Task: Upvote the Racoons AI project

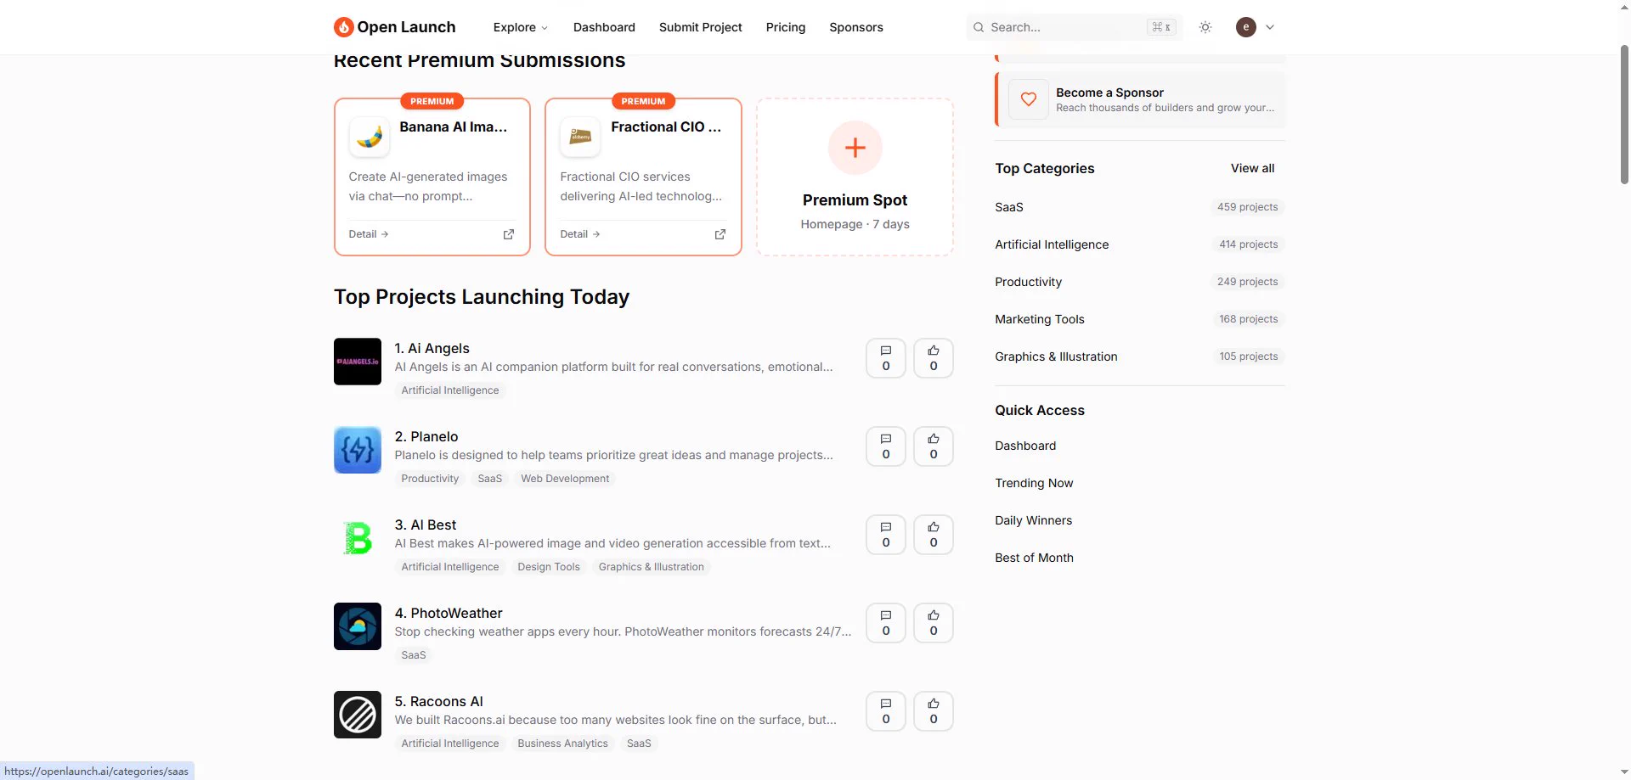Action: coord(933,711)
